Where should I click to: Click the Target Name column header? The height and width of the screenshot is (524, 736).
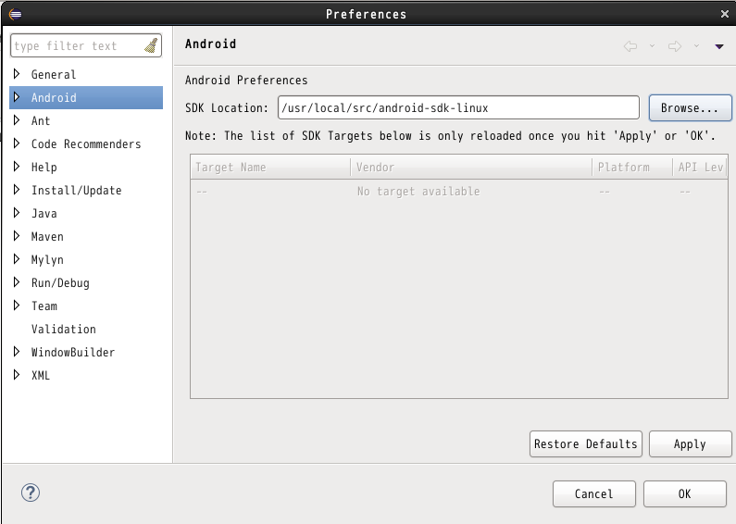(x=270, y=168)
